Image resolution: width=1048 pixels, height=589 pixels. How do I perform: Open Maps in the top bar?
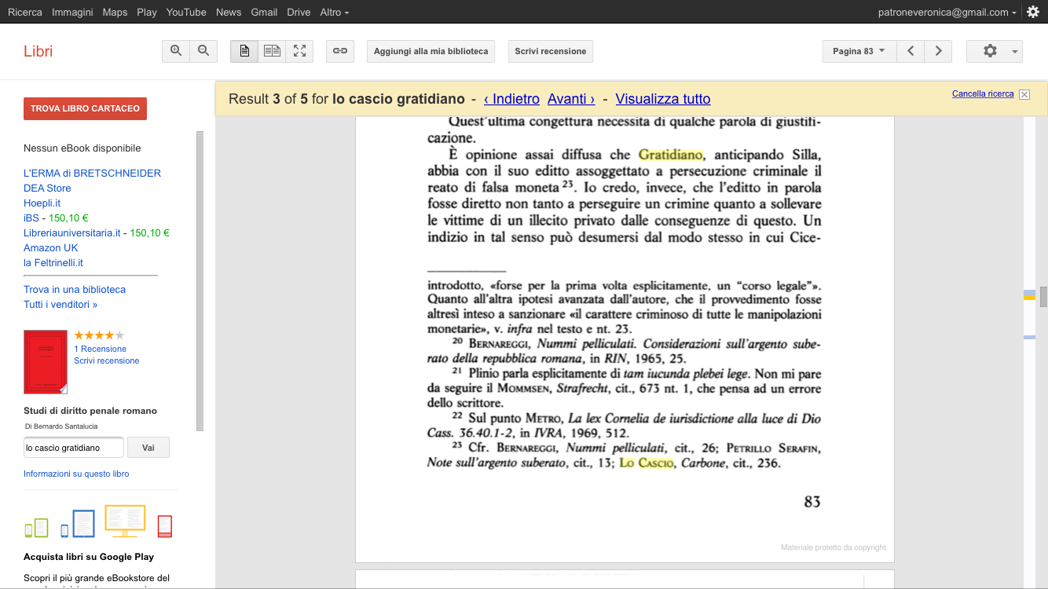115,12
